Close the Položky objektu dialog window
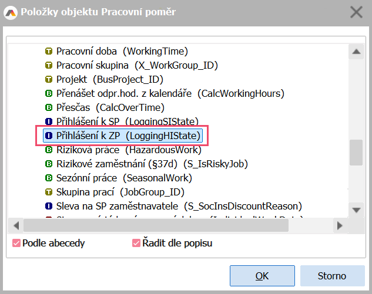This screenshot has height=294, width=372. point(356,12)
